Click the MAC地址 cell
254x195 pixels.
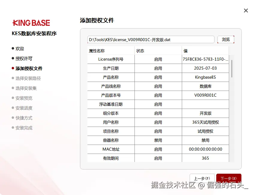pos(111,149)
